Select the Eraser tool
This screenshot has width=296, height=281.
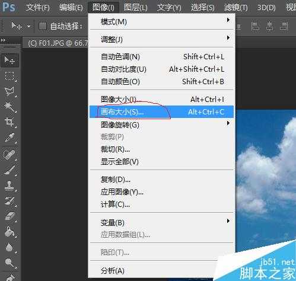tap(9, 216)
